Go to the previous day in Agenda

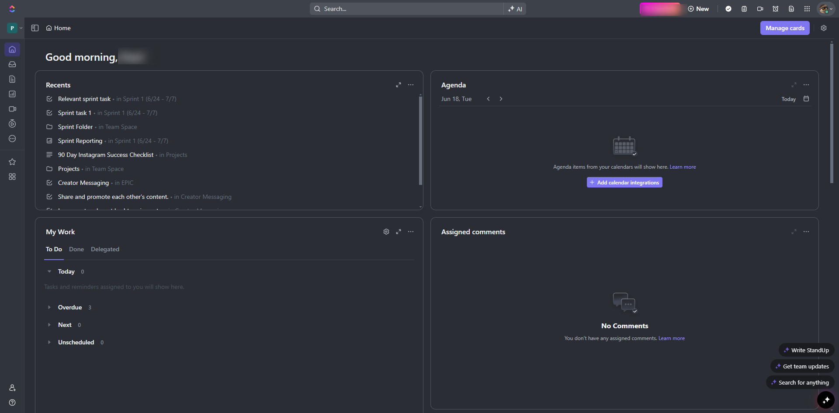click(x=489, y=99)
